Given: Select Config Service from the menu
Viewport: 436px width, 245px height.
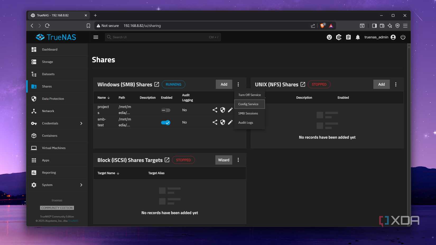Looking at the screenshot, I should 249,104.
